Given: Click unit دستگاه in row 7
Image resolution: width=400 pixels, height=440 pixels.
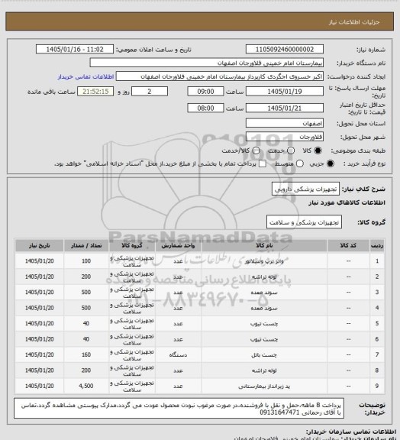Looking at the screenshot, I should pos(178,355).
